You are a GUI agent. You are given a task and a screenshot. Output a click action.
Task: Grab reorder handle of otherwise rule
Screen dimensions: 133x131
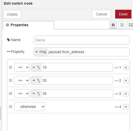(11, 107)
